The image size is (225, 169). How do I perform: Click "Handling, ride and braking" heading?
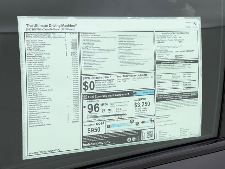[91, 48]
